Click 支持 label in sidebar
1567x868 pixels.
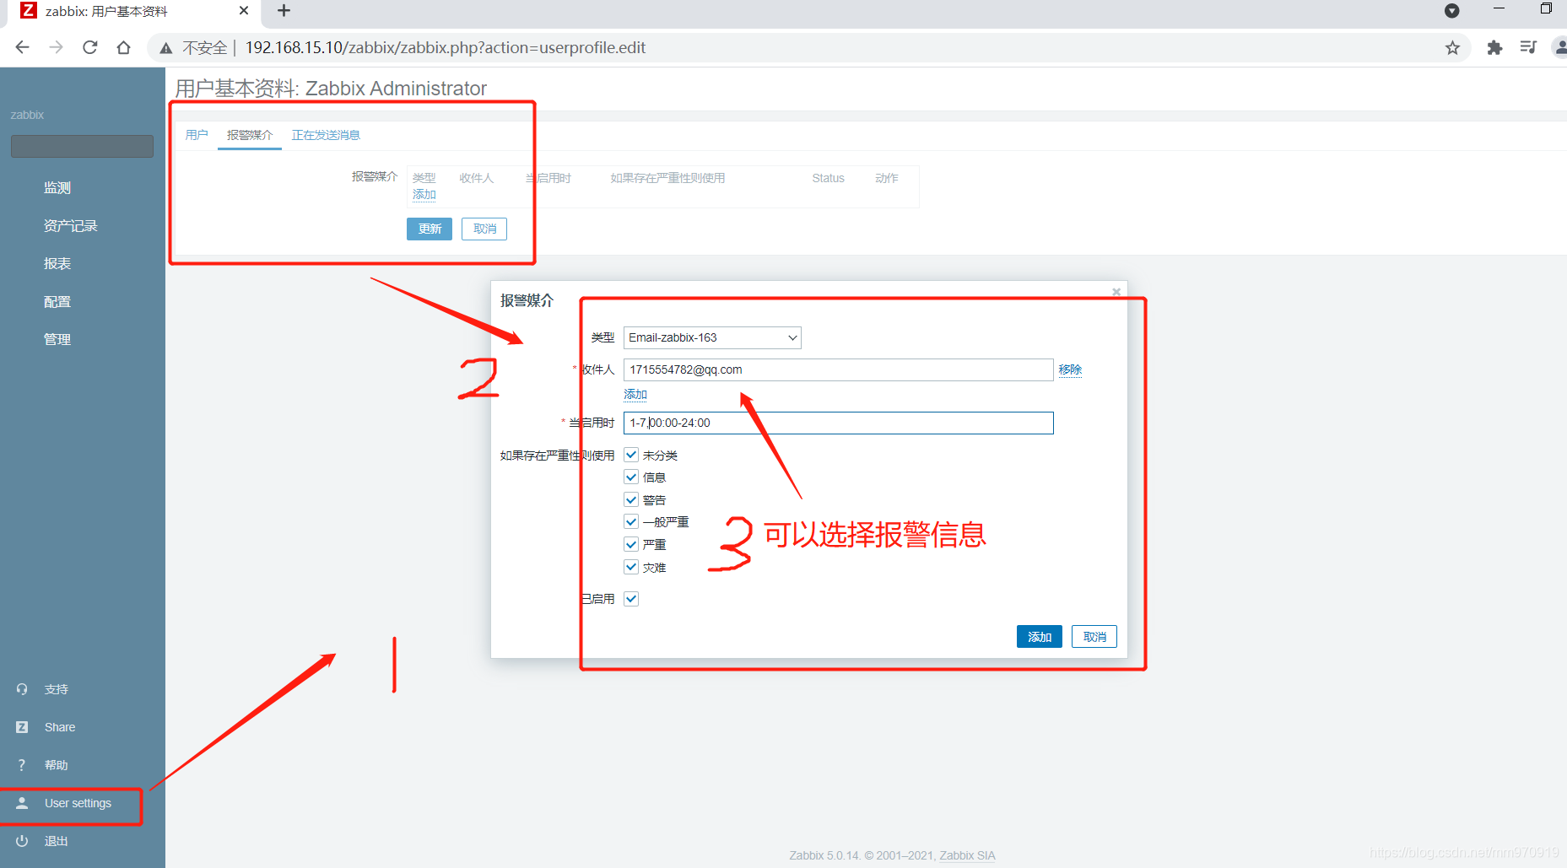pyautogui.click(x=57, y=689)
